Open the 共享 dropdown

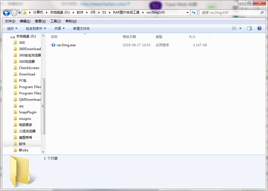59,29
